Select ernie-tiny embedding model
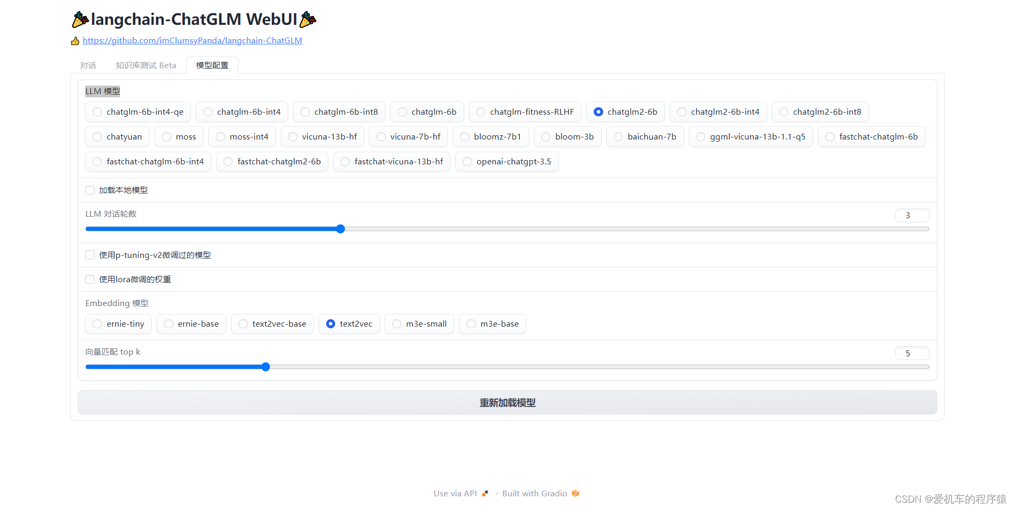Screen dimensions: 1015x509 click(118, 324)
